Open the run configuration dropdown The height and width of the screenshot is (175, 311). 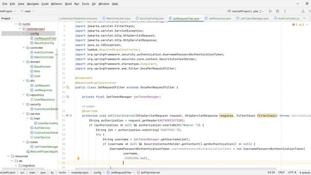pos(245,11)
